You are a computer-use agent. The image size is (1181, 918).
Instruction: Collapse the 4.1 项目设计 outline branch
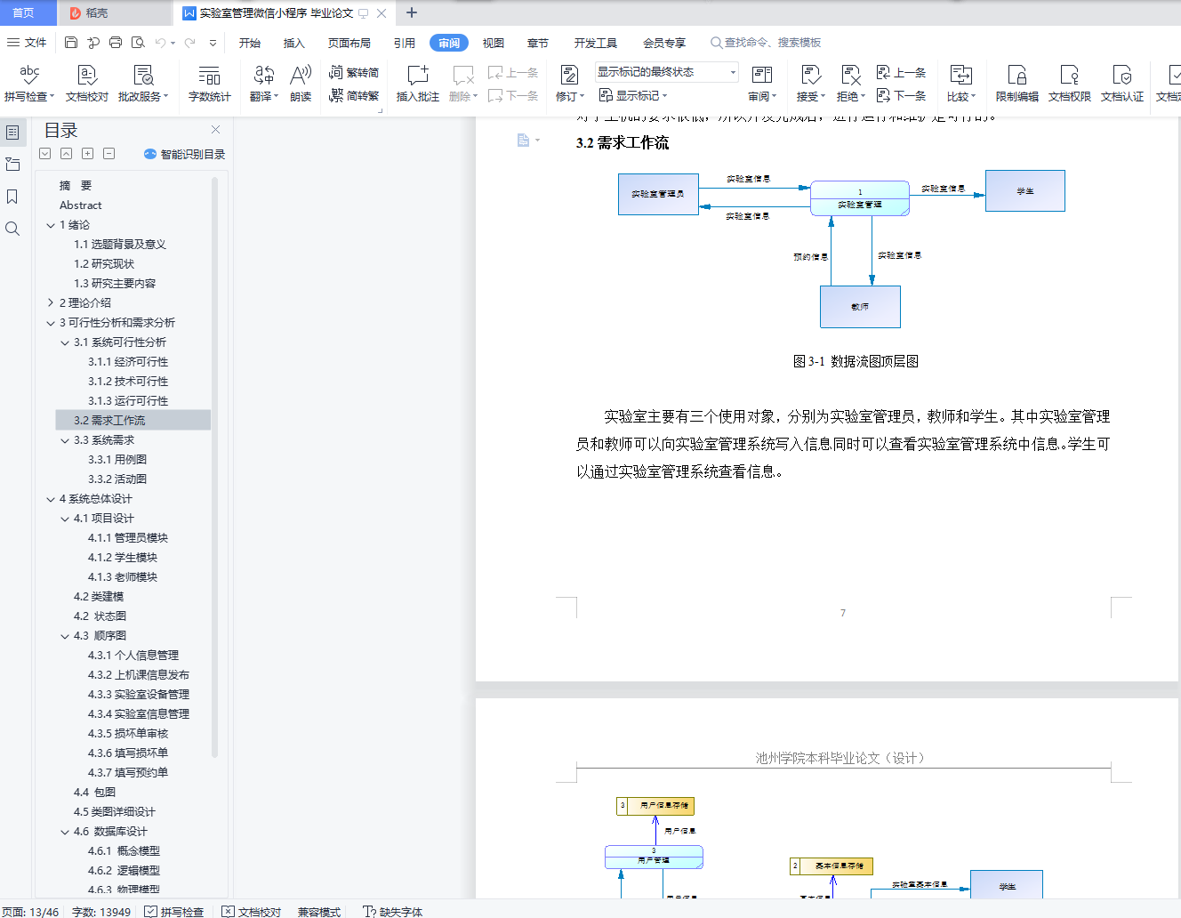[x=65, y=519]
